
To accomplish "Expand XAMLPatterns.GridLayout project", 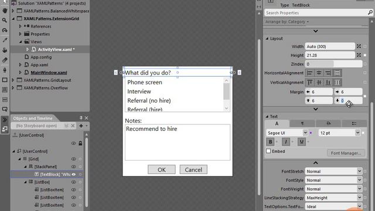I will click(13, 80).
